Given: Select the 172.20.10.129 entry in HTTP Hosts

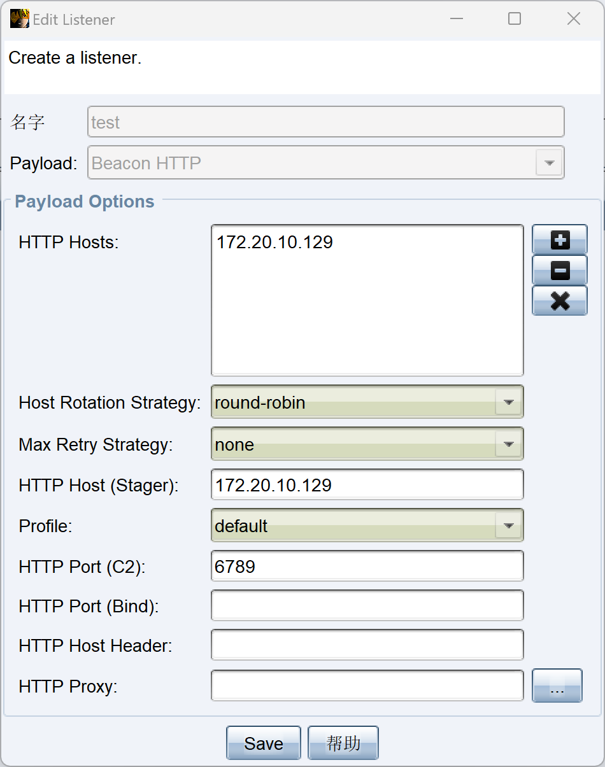Looking at the screenshot, I should (x=274, y=243).
